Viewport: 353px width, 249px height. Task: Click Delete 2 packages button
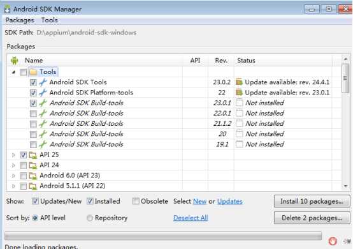pos(312,218)
